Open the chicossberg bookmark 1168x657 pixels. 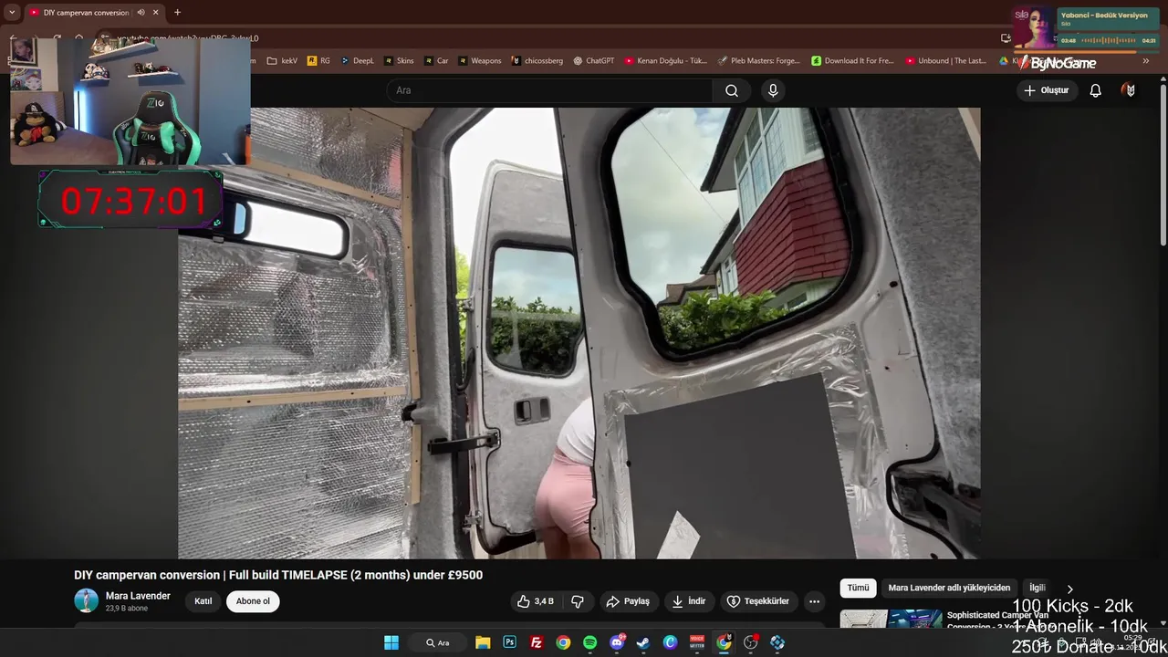[537, 61]
